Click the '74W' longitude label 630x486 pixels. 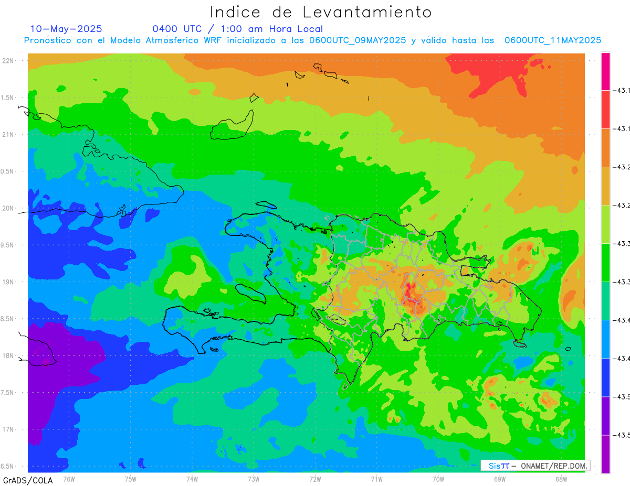tap(192, 479)
